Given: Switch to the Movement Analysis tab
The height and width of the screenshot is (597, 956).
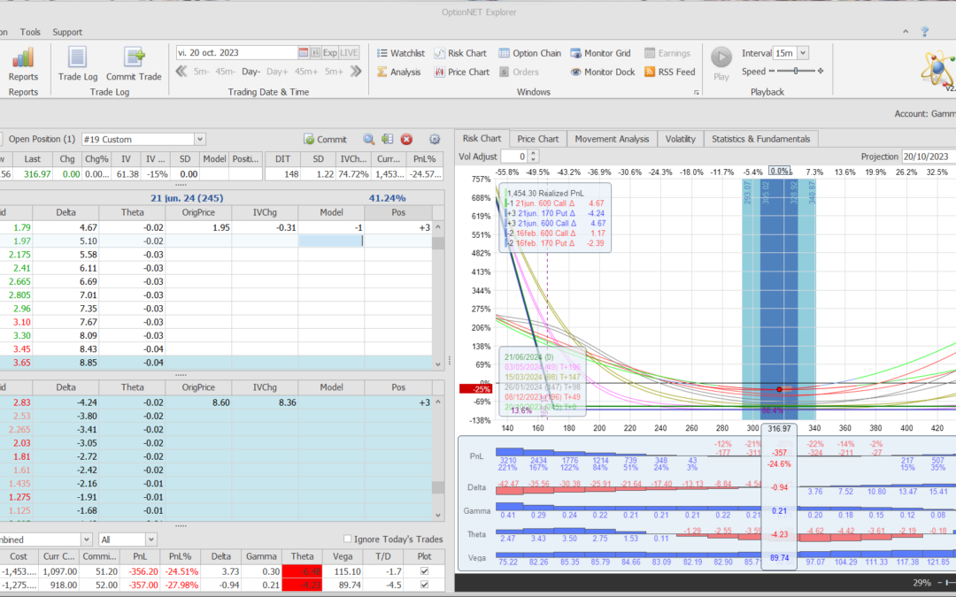Looking at the screenshot, I should pyautogui.click(x=612, y=139).
